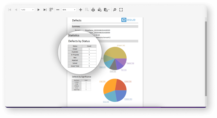Click the highlight editing fields icon
The height and width of the screenshot is (118, 217).
pyautogui.click(x=87, y=10)
